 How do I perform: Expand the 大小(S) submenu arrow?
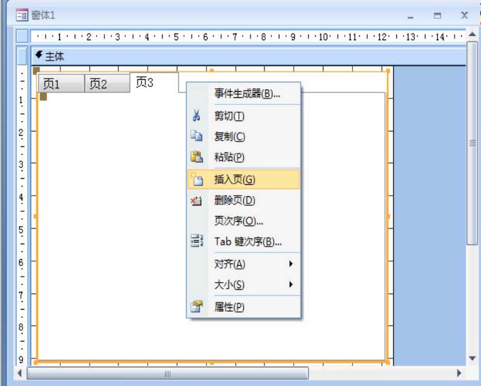click(290, 285)
